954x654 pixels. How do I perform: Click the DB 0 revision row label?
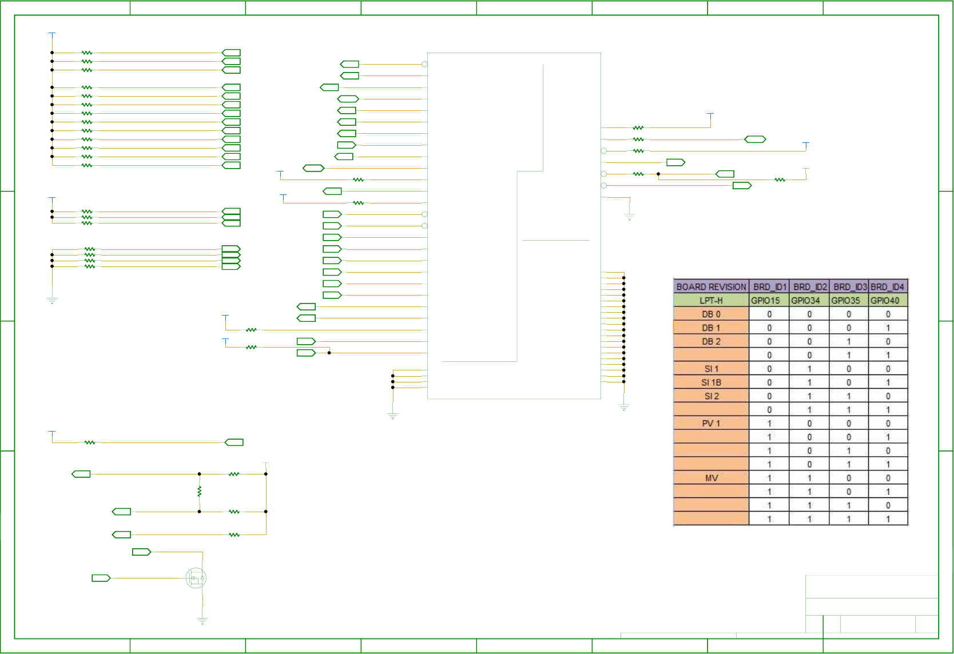coord(711,314)
